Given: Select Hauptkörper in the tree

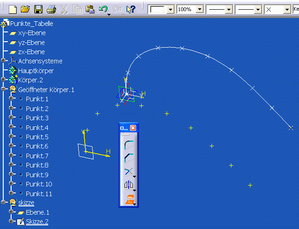Looking at the screenshot, I should (x=36, y=71).
